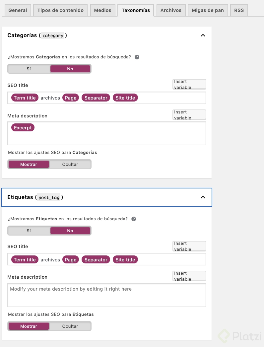Viewport: 264px width, 347px height.
Task: Click Insert variable for Etiquetas meta description
Action: [189, 276]
